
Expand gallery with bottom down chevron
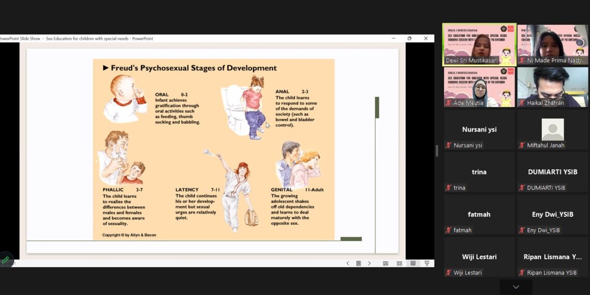[x=515, y=287]
